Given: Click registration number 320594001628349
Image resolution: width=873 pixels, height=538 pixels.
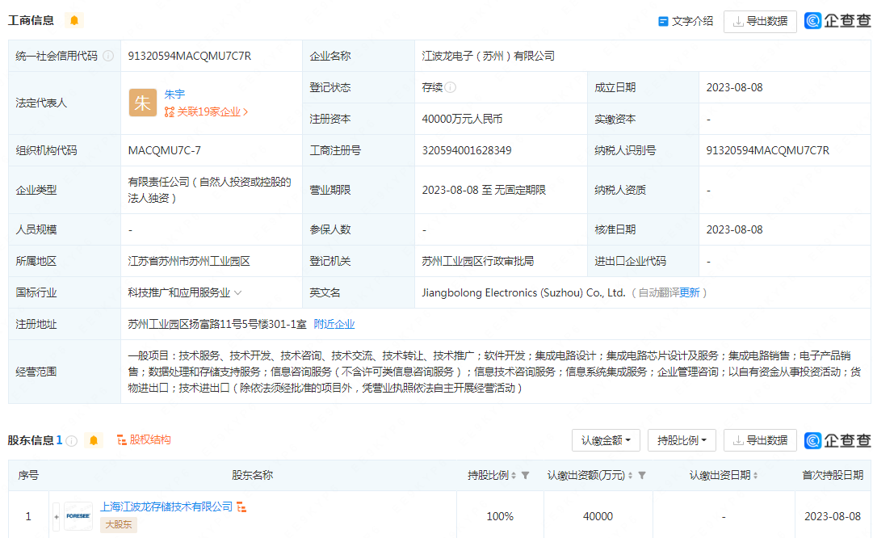Looking at the screenshot, I should click(467, 150).
